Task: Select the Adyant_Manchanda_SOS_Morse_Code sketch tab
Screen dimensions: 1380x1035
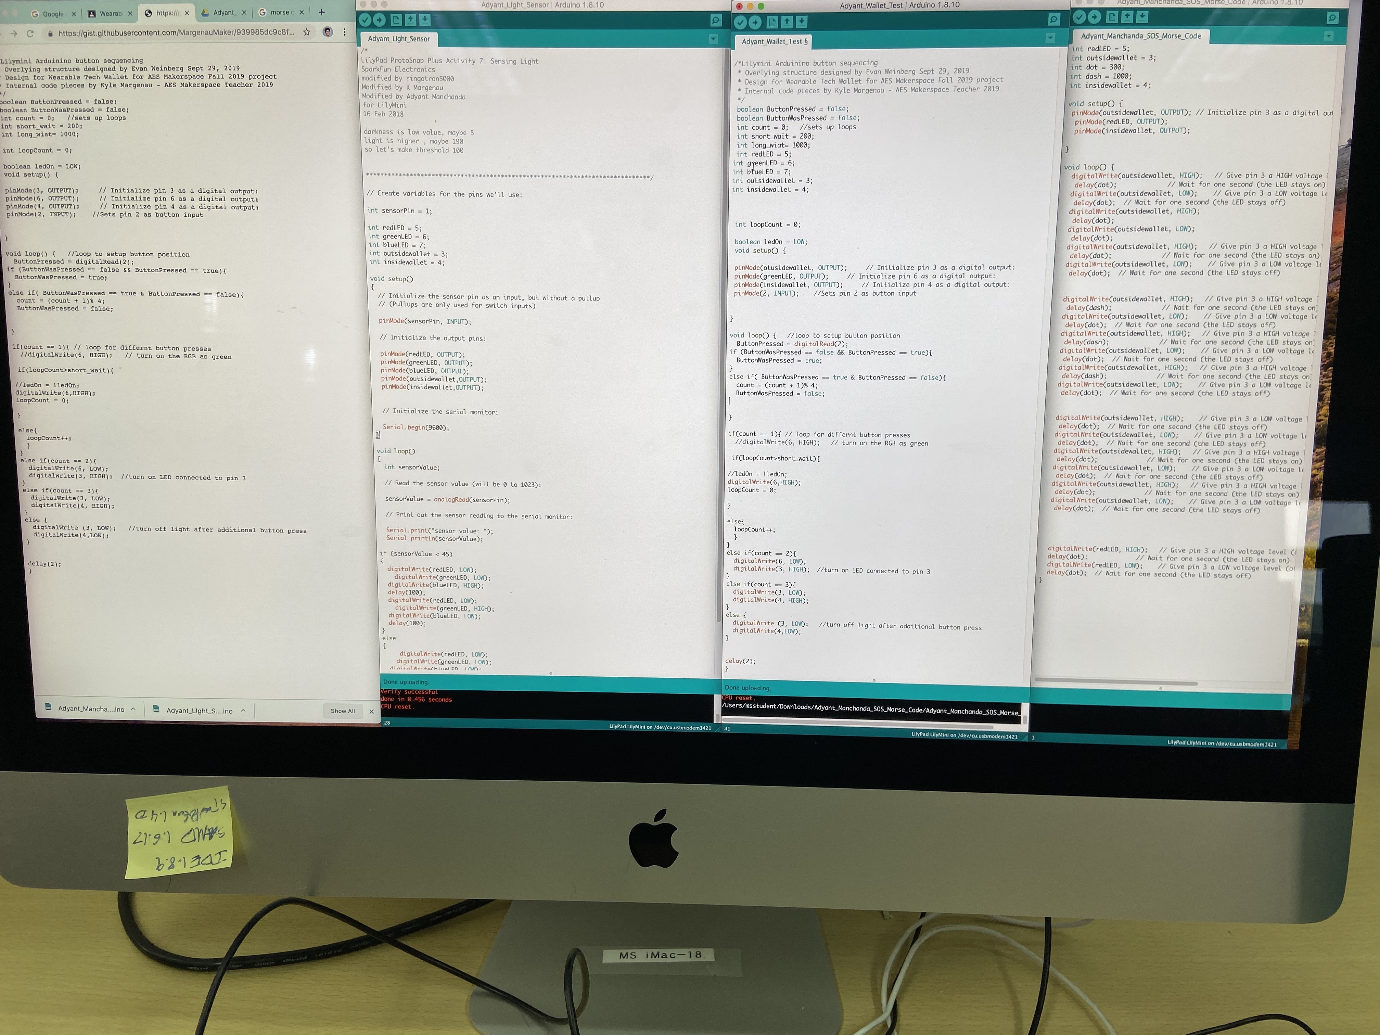Action: pyautogui.click(x=1140, y=36)
